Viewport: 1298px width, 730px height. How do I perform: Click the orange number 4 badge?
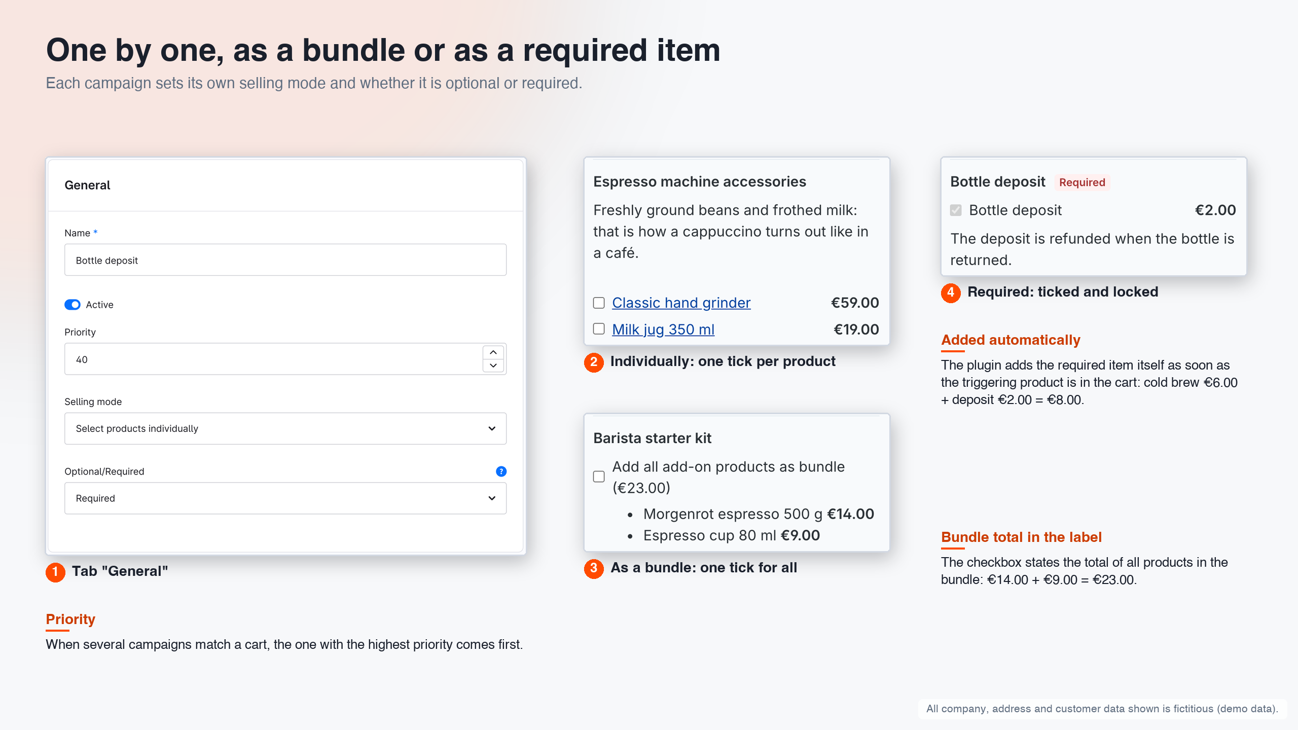pos(951,293)
